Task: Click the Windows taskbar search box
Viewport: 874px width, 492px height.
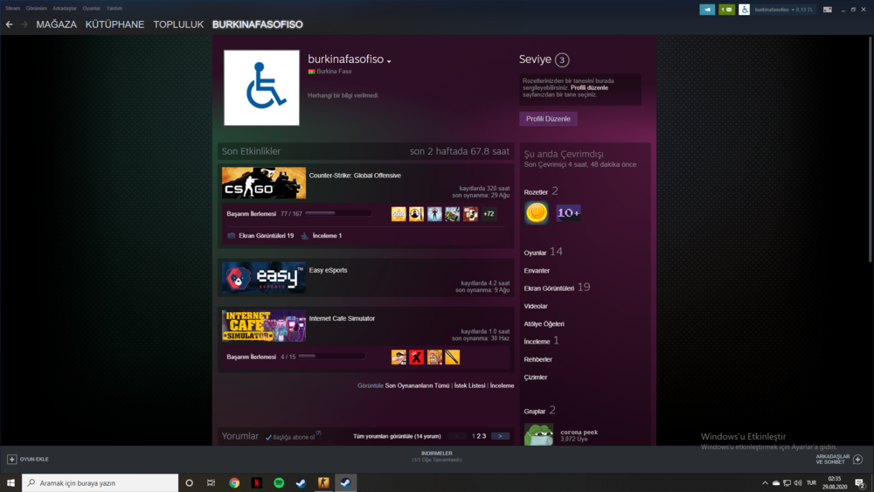Action: click(101, 483)
